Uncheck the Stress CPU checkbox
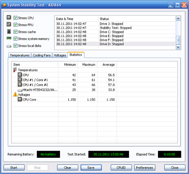 point(15,18)
